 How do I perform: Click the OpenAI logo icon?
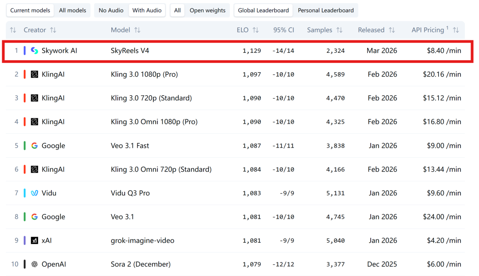pos(35,264)
